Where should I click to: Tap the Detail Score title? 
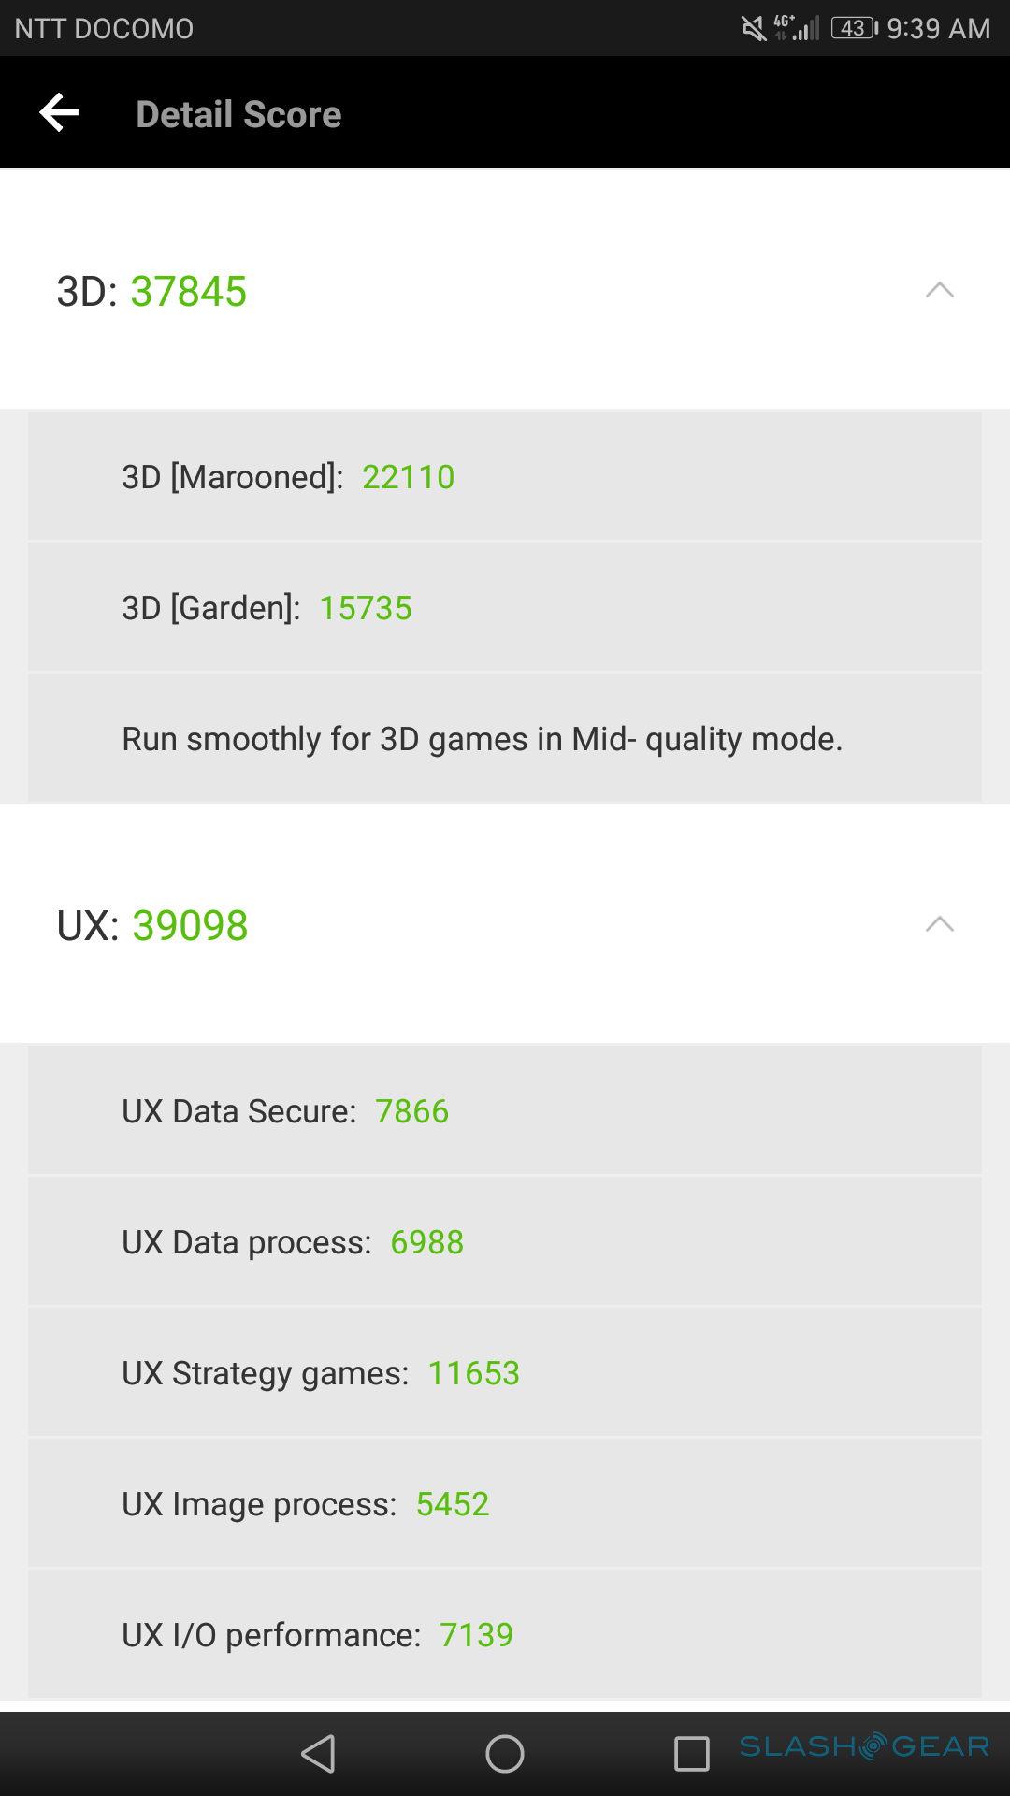click(238, 114)
